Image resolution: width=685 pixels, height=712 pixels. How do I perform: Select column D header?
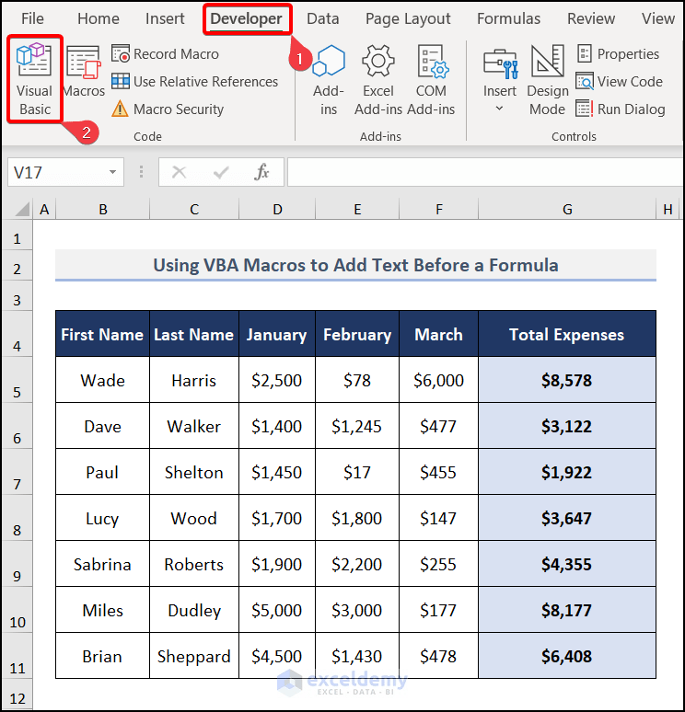[x=277, y=210]
